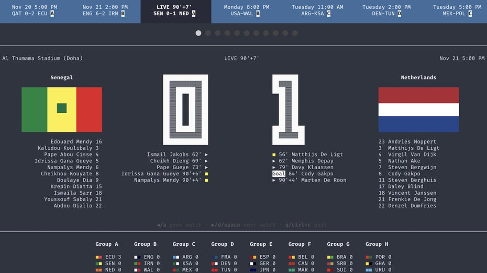Click the substitution arrow next to Cheikh Dieng 69'
Image resolution: width=487 pixels, height=273 pixels.
pos(206,161)
